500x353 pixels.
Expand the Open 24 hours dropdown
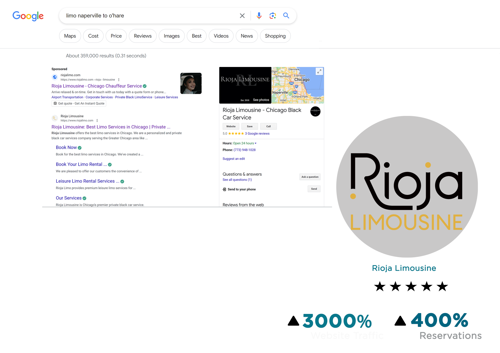(245, 143)
